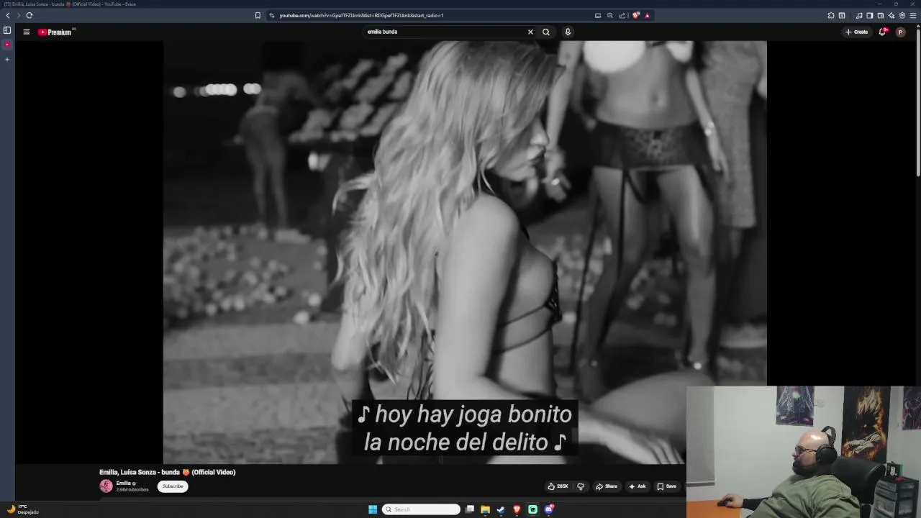Open Brave Shields lion icon
921x518 pixels.
(x=636, y=15)
